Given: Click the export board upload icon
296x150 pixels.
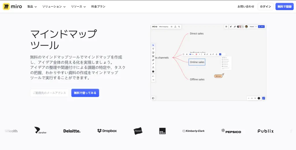Looking at the screenshot, I should click(x=175, y=27).
